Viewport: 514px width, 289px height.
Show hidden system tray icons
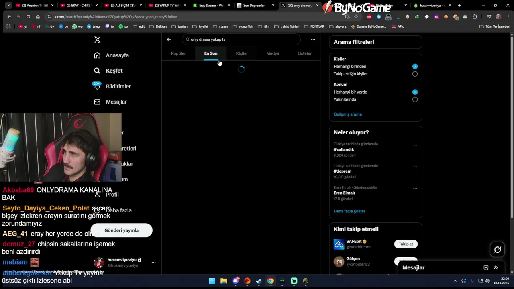tap(455, 281)
